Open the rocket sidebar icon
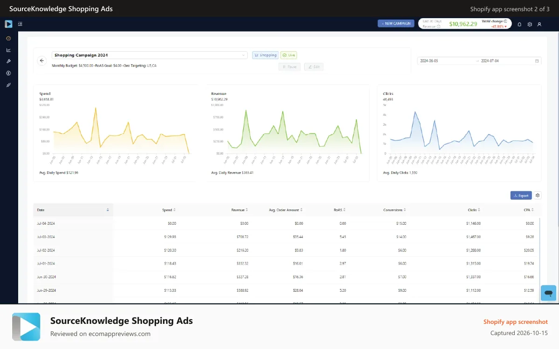 coord(8,85)
